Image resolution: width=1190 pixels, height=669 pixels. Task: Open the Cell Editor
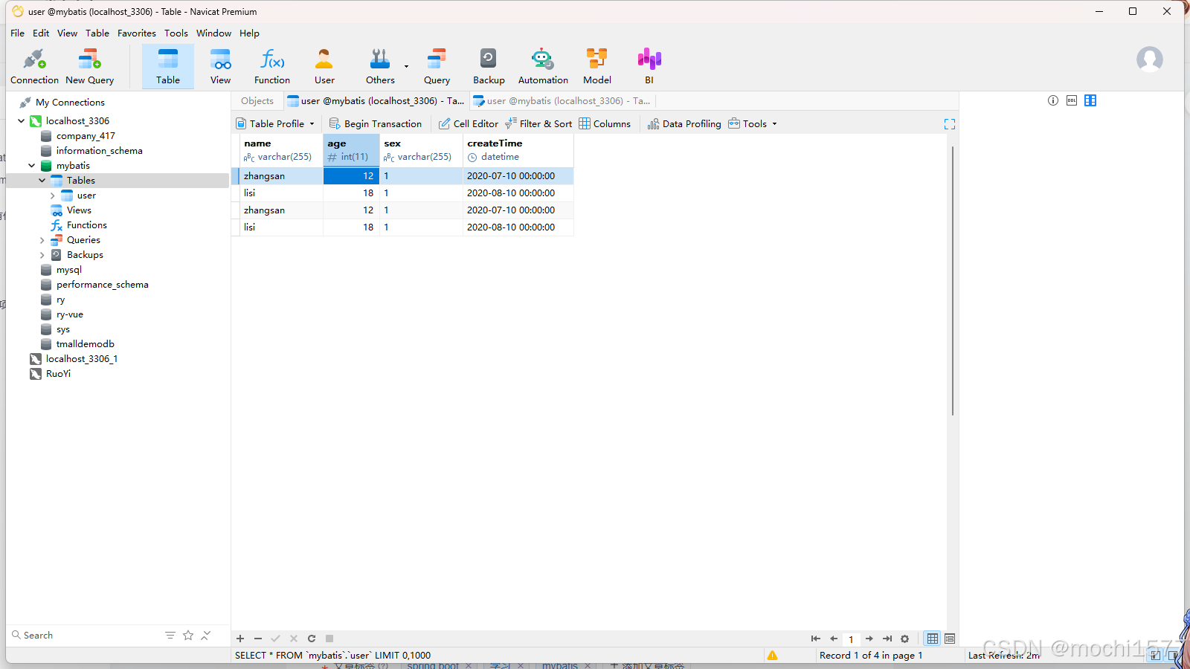click(x=468, y=123)
